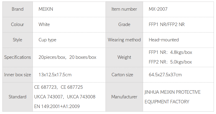Image resolution: width=216 pixels, height=114 pixels.
Task: Click the Item number label
Action: pos(124,9)
